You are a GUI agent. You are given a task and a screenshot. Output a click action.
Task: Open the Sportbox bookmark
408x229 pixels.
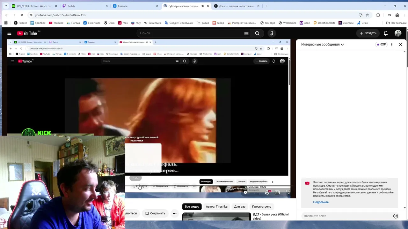[38, 23]
